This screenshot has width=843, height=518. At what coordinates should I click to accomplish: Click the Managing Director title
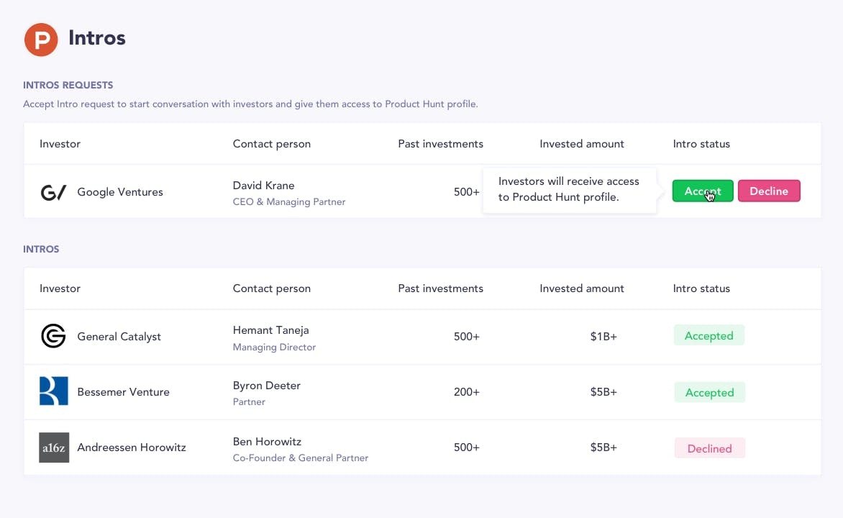pyautogui.click(x=274, y=347)
